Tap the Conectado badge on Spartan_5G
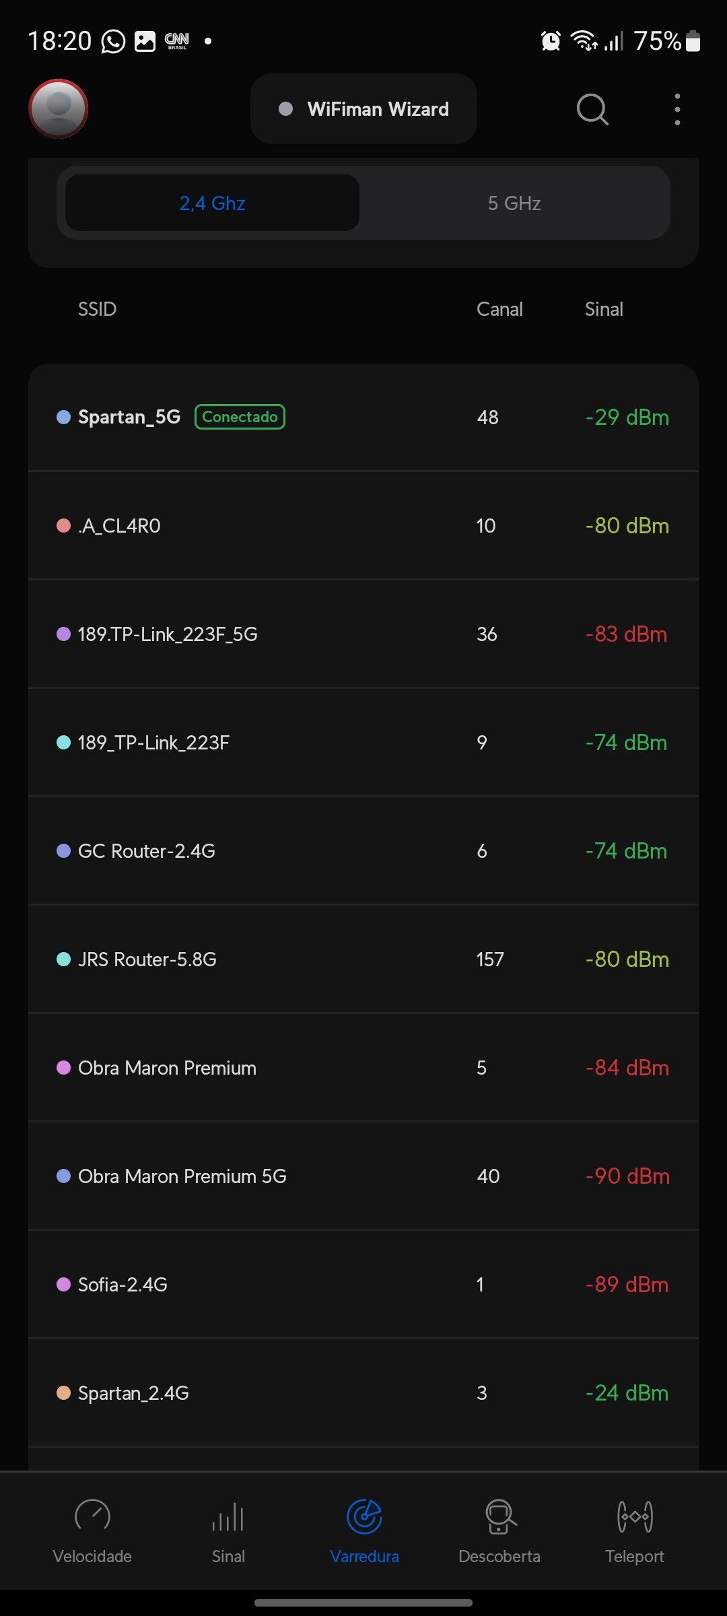 [x=240, y=417]
